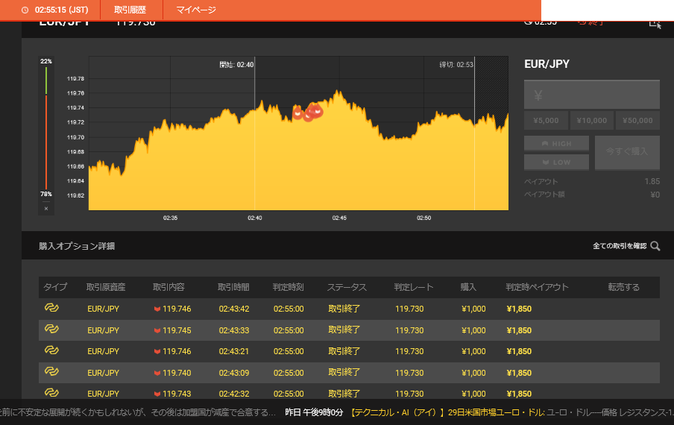This screenshot has height=425, width=674.
Task: Click the magnifier icon next to 全ての取引を確認
Action: tap(655, 246)
